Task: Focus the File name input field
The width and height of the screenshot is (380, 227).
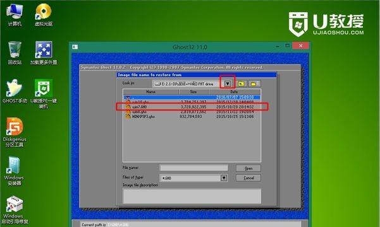Action: tap(193, 168)
